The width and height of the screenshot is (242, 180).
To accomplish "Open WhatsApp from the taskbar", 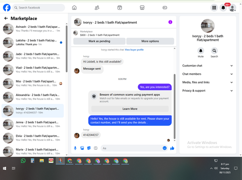I will pos(23,161).
